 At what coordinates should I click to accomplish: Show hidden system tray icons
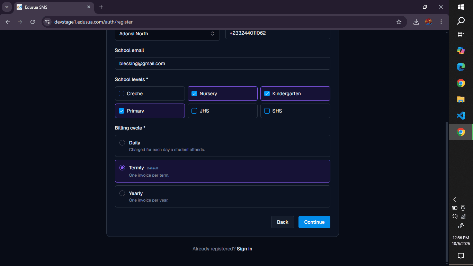coord(455,199)
